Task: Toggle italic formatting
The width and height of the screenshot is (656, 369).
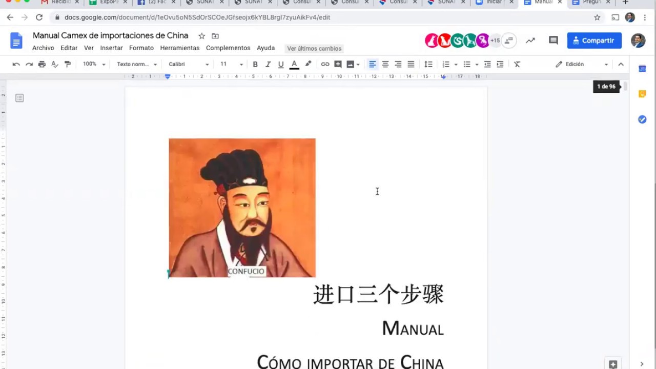Action: tap(268, 64)
